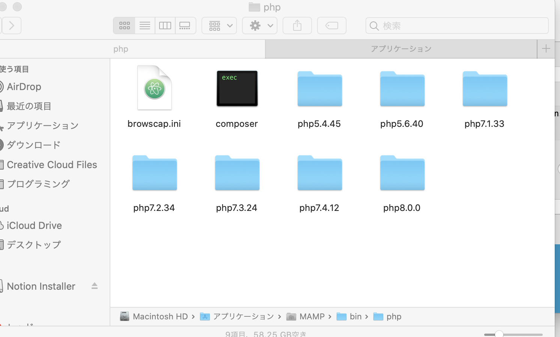Open the group-by arrangement dropdown
560x337 pixels.
(219, 26)
